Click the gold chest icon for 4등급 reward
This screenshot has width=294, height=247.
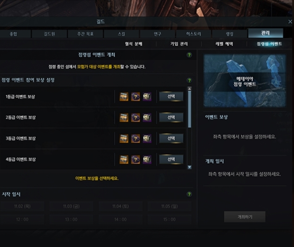pos(124,160)
